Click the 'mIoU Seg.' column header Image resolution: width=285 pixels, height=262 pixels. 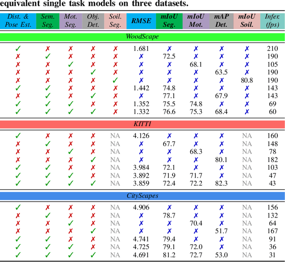tap(169, 21)
